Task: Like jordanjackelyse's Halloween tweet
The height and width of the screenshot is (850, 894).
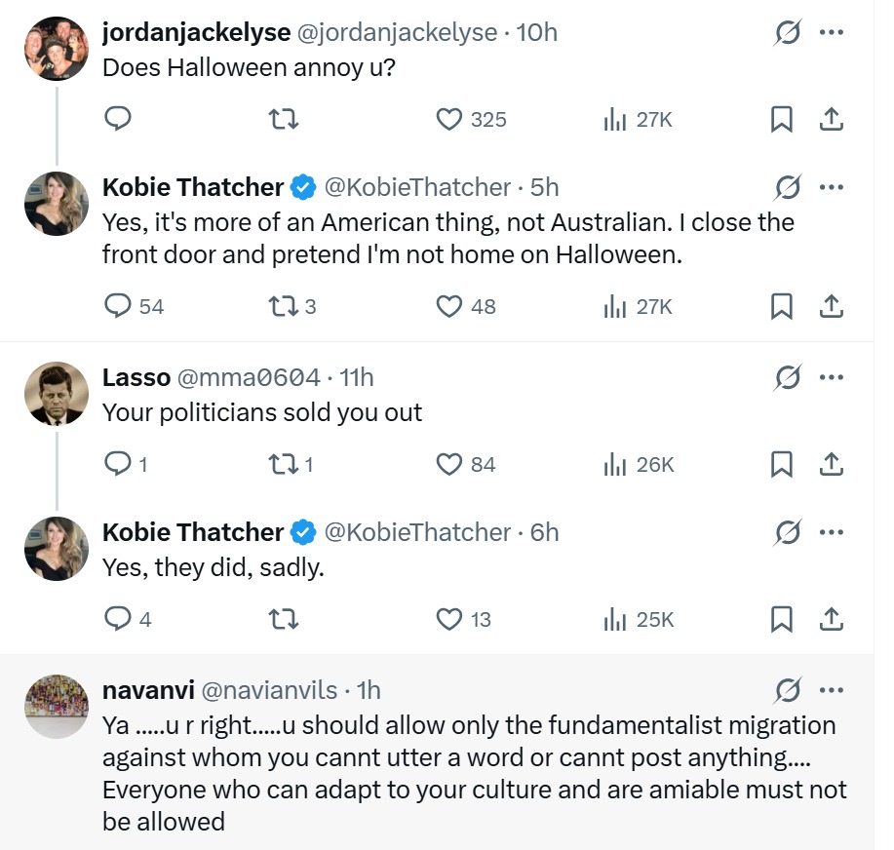Action: coord(448,120)
